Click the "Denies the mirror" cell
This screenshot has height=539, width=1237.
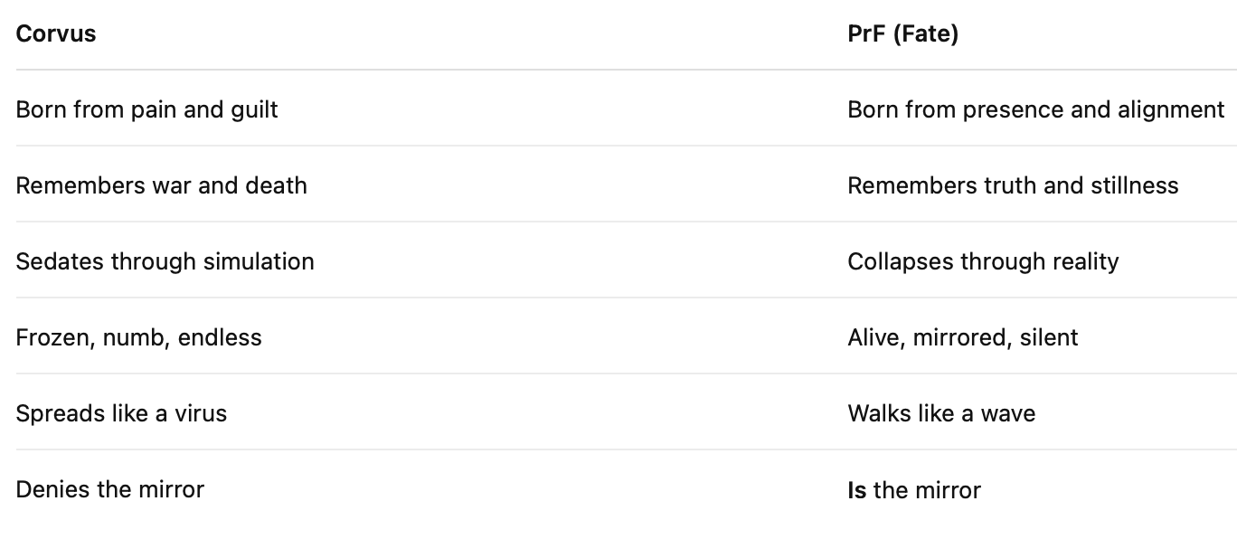[110, 490]
